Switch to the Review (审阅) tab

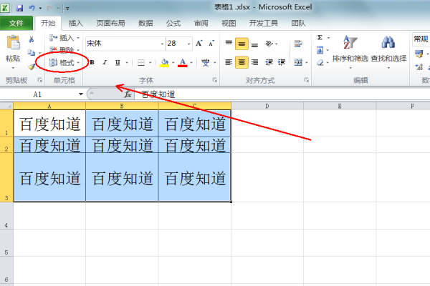(x=201, y=24)
